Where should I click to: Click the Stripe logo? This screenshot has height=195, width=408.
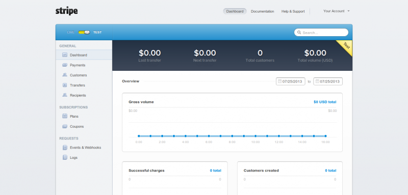[x=67, y=11]
